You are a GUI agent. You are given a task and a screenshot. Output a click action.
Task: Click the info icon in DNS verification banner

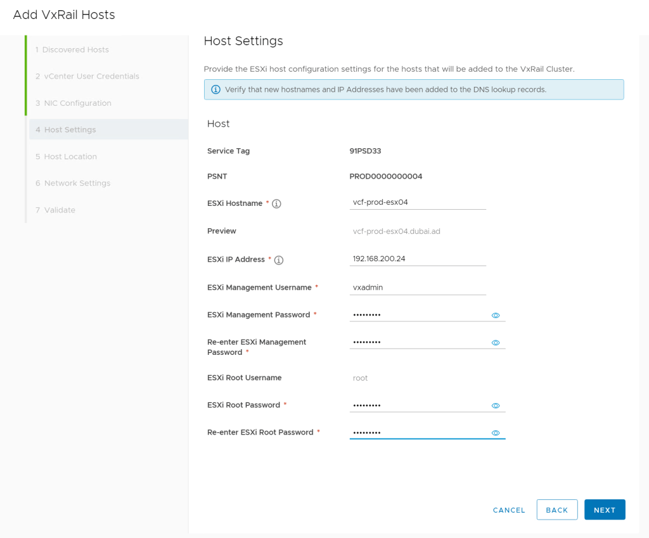click(x=215, y=90)
